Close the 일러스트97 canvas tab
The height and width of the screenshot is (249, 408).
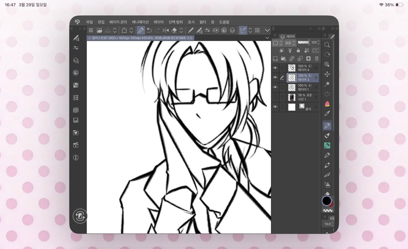[x=89, y=38]
